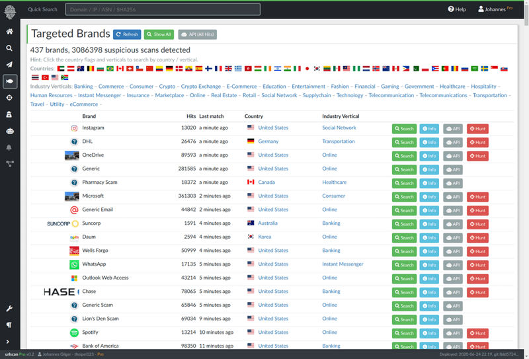Filter by the Canadian flag in Countries
Viewport: 529px width, 359px height.
click(x=120, y=69)
